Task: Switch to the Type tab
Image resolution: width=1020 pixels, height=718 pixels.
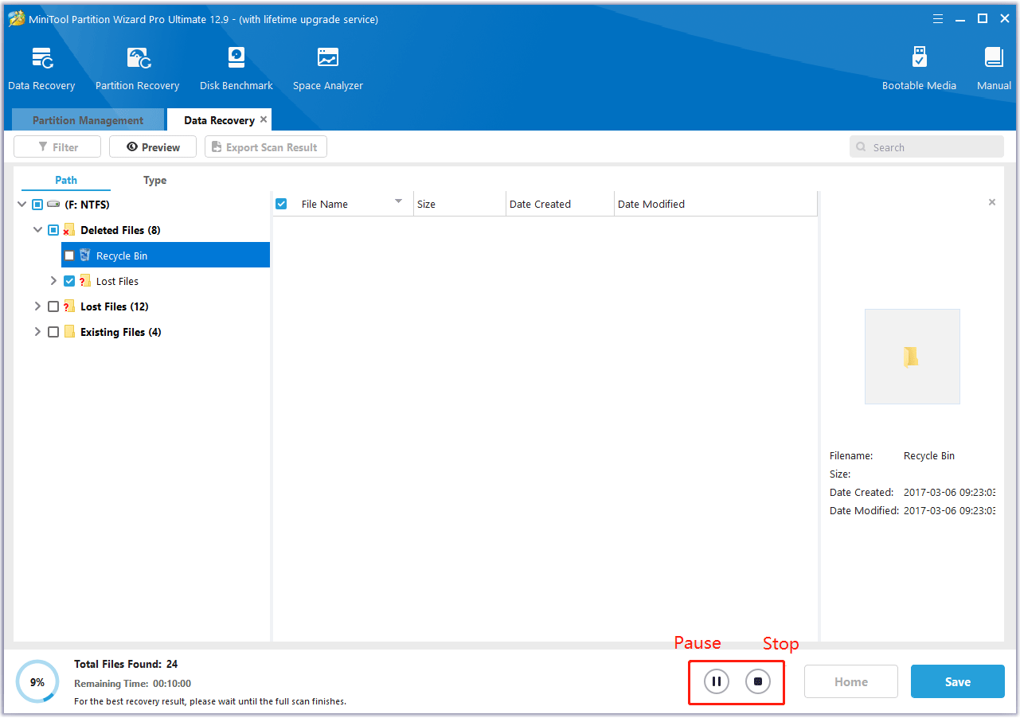Action: [x=154, y=180]
